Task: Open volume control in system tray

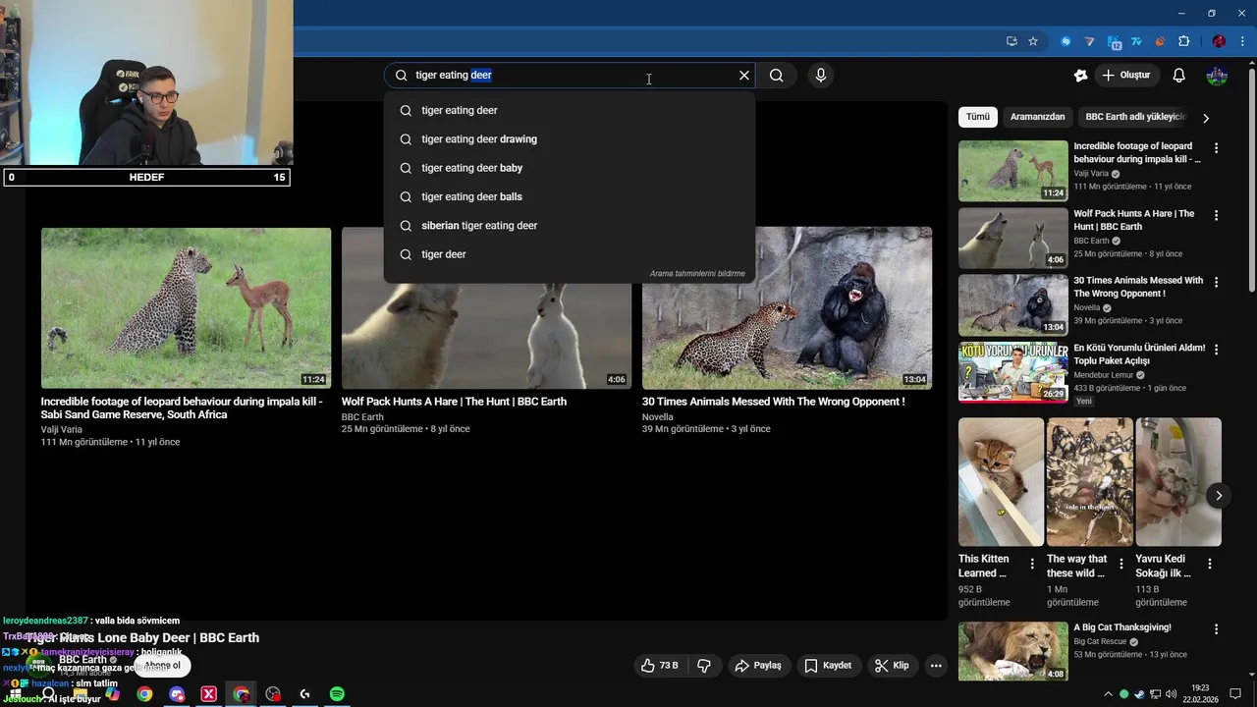Action: [1171, 694]
